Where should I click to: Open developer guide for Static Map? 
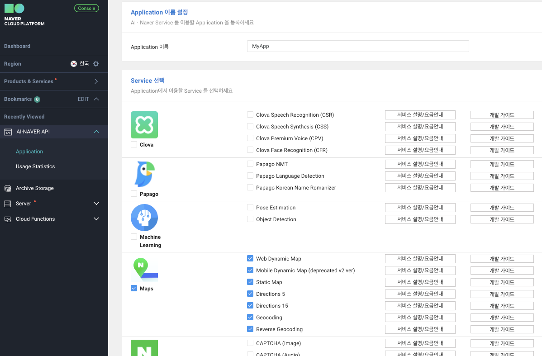pyautogui.click(x=502, y=282)
